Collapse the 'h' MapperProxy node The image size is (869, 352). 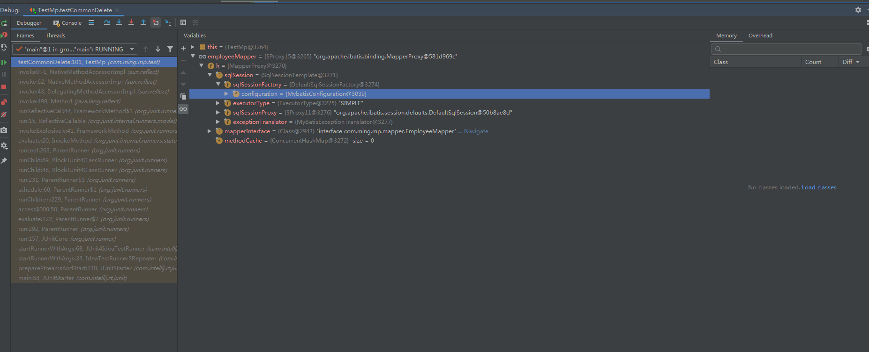tap(201, 66)
